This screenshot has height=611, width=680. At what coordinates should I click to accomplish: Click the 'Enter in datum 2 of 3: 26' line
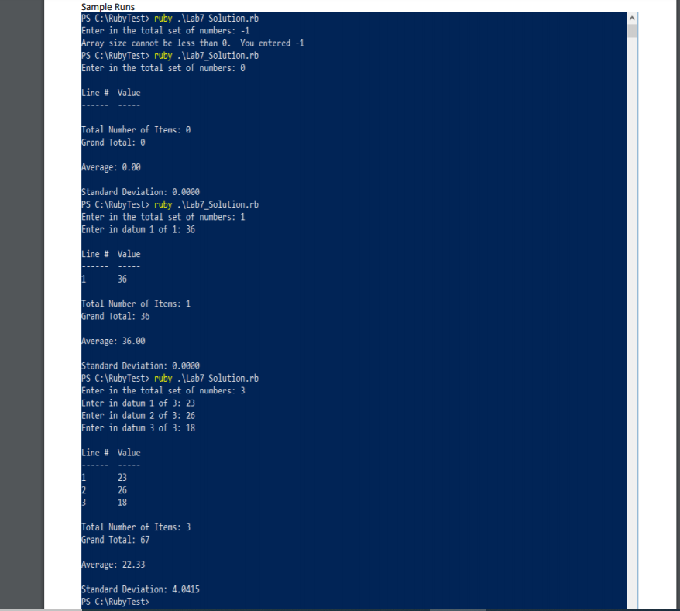pyautogui.click(x=138, y=416)
